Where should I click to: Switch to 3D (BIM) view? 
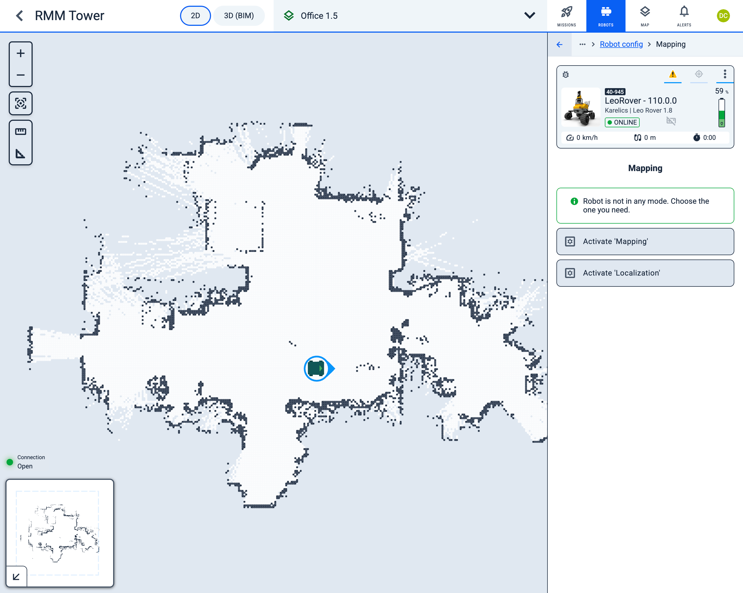(x=239, y=16)
